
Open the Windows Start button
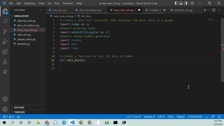(4, 122)
